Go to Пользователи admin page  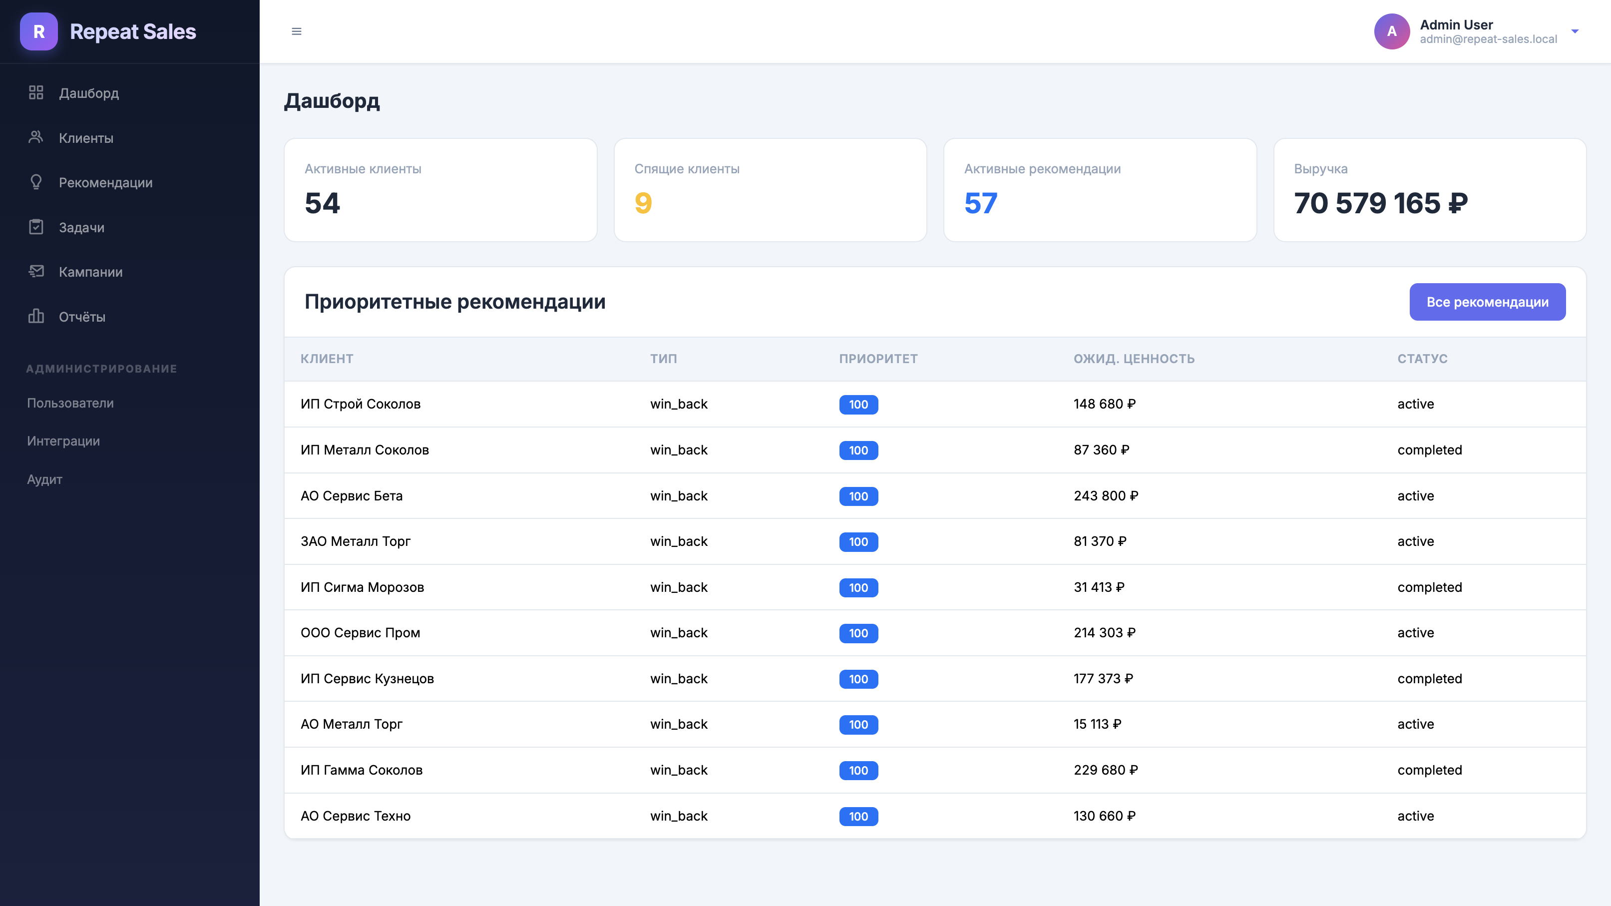pyautogui.click(x=70, y=403)
